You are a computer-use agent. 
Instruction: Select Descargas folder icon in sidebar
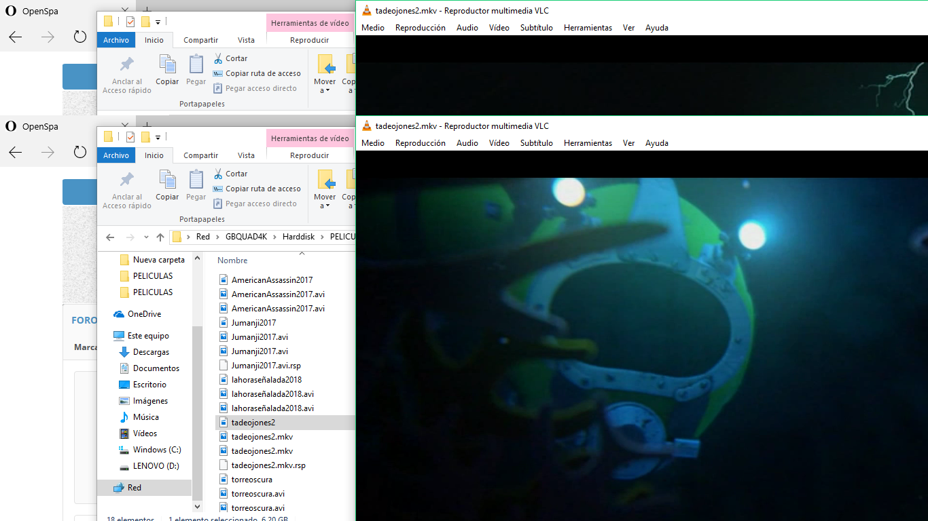pyautogui.click(x=124, y=352)
